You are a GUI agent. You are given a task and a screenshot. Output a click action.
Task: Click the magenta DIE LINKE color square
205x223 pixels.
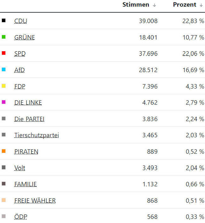[3, 102]
